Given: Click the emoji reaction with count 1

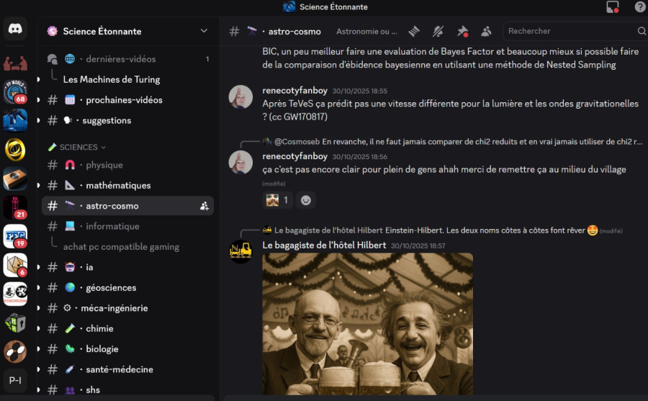Looking at the screenshot, I should click(277, 200).
